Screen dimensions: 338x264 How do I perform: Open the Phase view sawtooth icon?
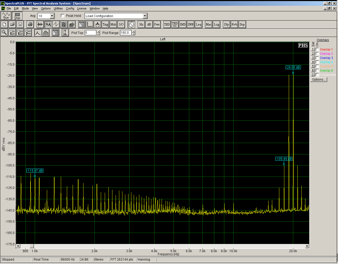[x=56, y=25]
